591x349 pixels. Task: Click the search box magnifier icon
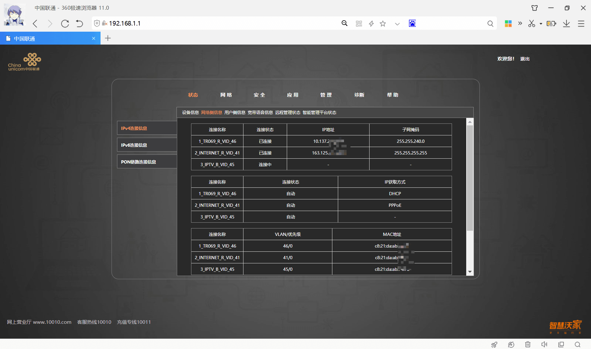point(490,24)
